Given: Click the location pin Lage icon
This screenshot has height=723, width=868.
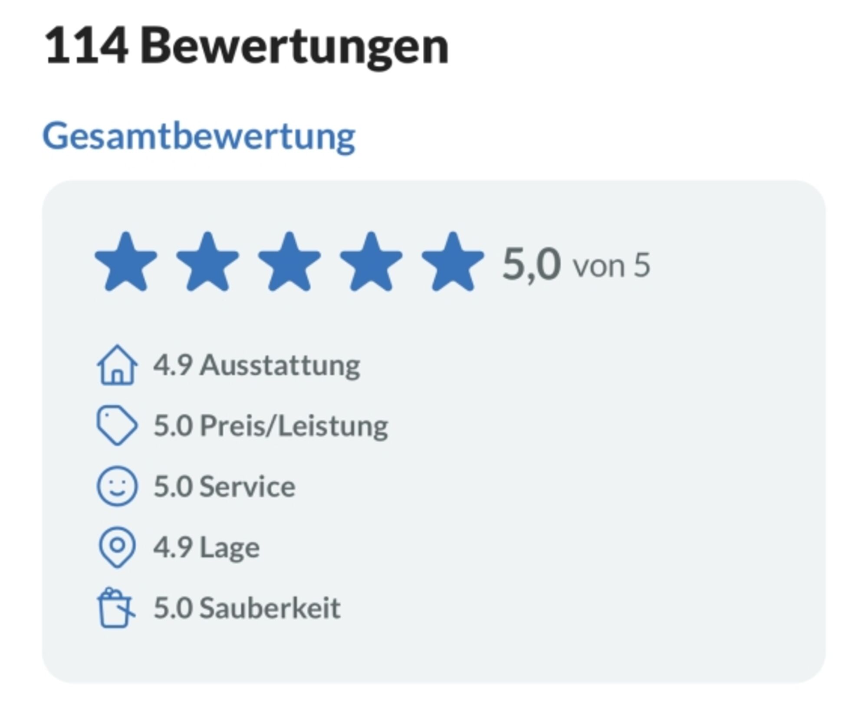Looking at the screenshot, I should click(x=117, y=547).
